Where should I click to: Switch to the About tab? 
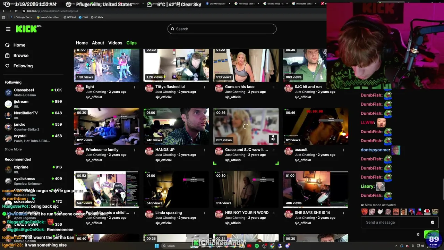click(98, 43)
